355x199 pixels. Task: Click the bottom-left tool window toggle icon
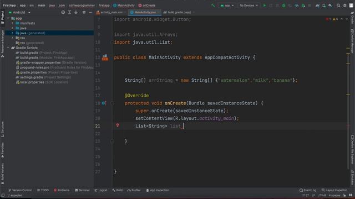[x=3, y=195]
